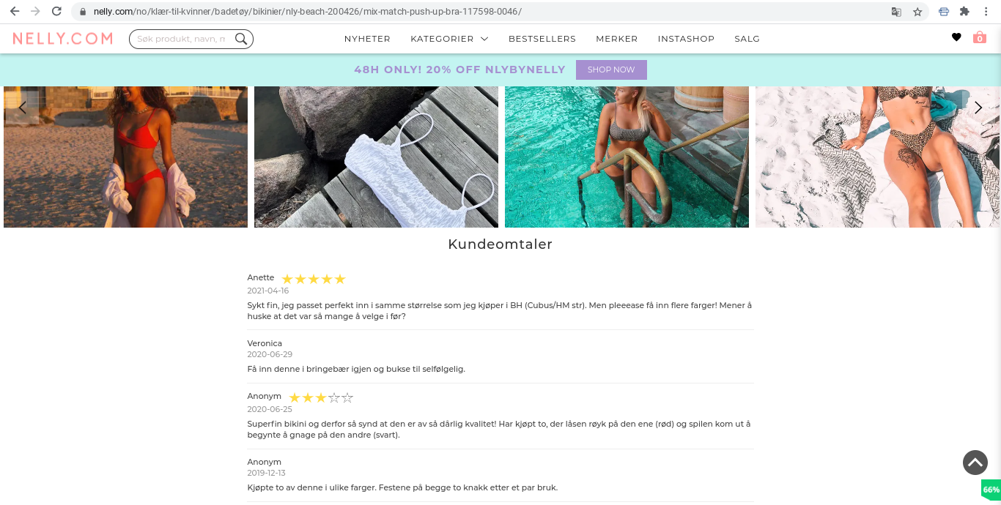Bookmark this page with star icon
The width and height of the screenshot is (1001, 505).
[917, 12]
